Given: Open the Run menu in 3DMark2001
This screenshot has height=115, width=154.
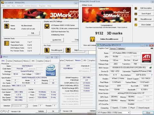Looking at the screenshot, I should tap(13, 6).
